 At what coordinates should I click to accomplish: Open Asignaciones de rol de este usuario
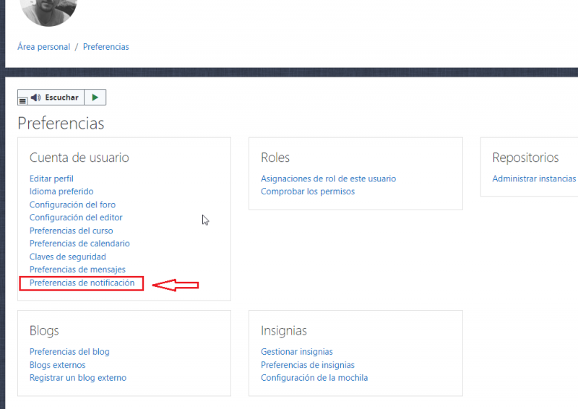(328, 178)
